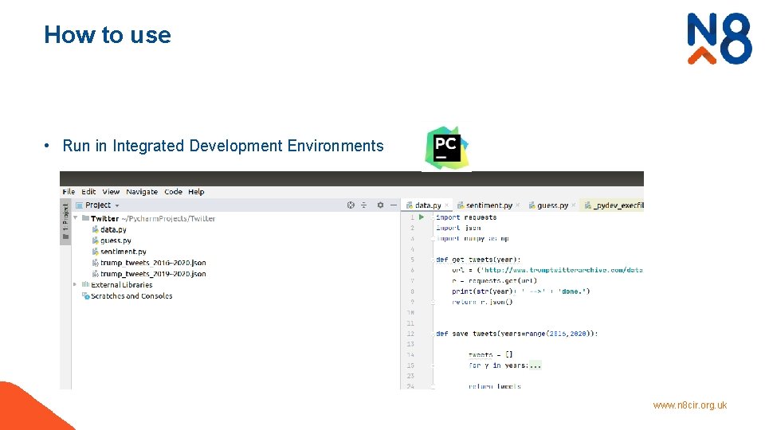Click the collapse all icon in Project panel

click(x=364, y=205)
